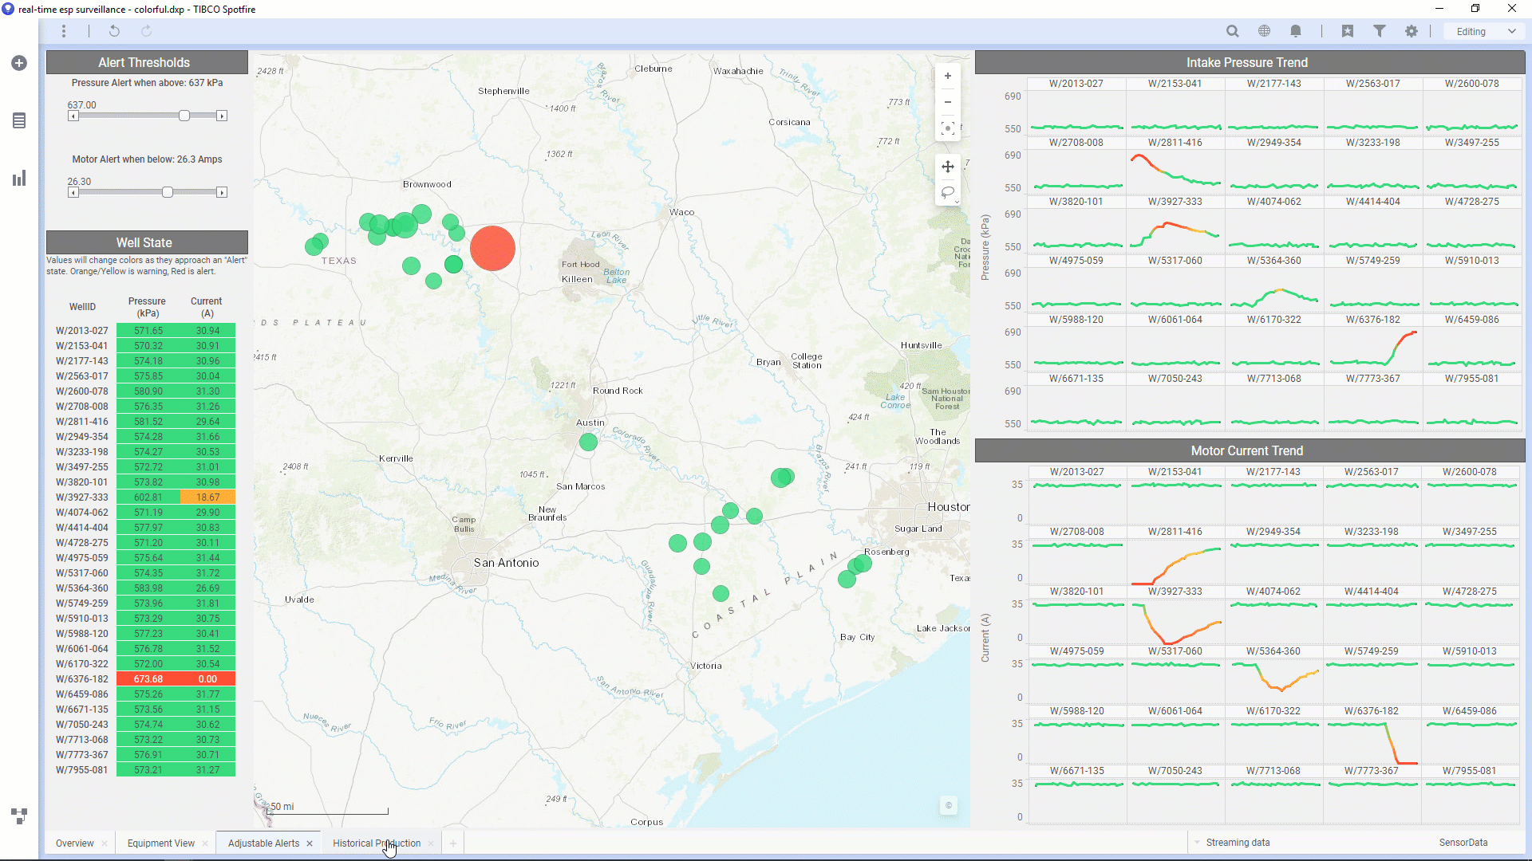Open the data canvas icon at sidebar bottom
Screen dimensions: 1532x861
point(19,816)
